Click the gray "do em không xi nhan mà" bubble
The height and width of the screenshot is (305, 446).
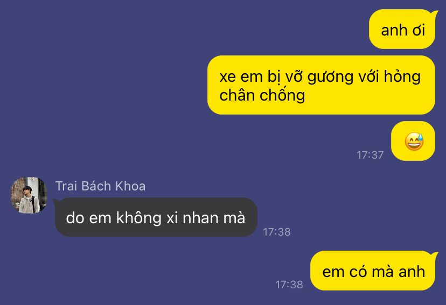coord(156,217)
